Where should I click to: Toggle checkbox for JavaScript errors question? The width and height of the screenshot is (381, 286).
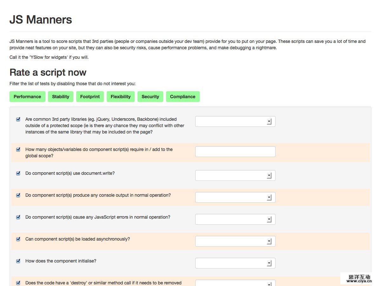[18, 217]
